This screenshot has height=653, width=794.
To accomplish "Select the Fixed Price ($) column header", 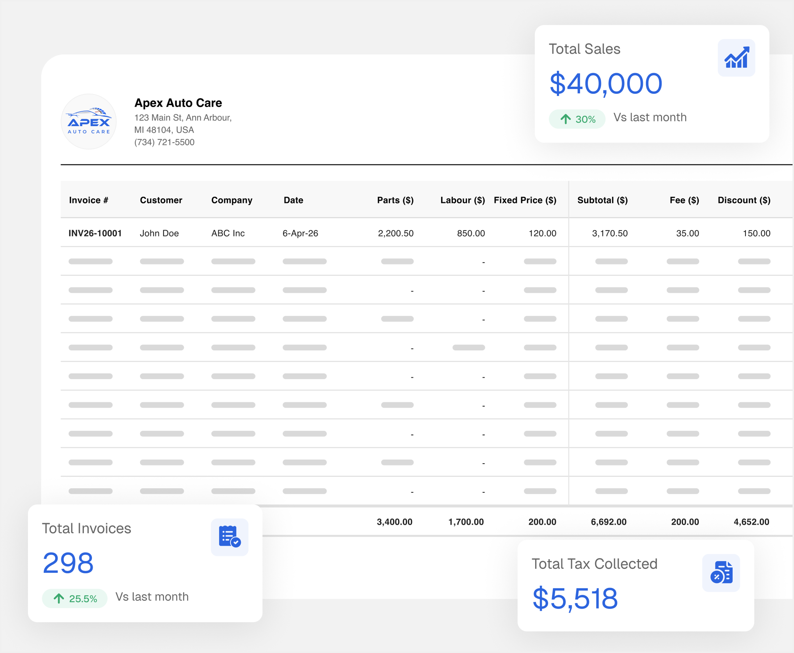I will tap(525, 200).
